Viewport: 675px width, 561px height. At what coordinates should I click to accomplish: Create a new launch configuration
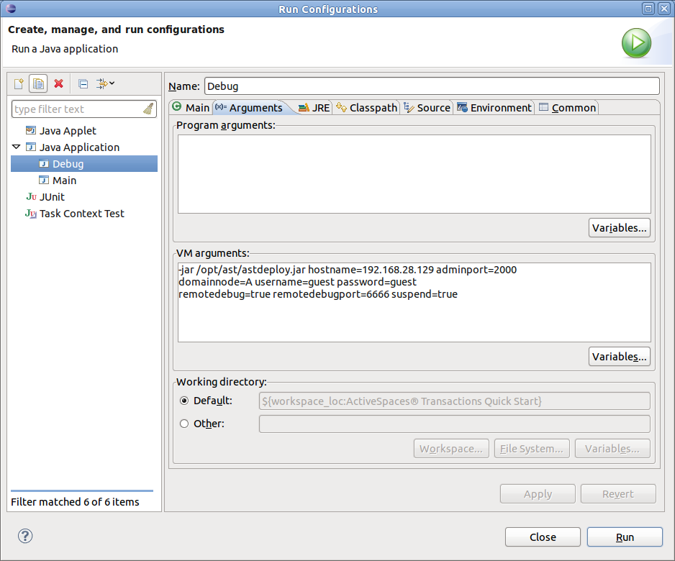[19, 83]
